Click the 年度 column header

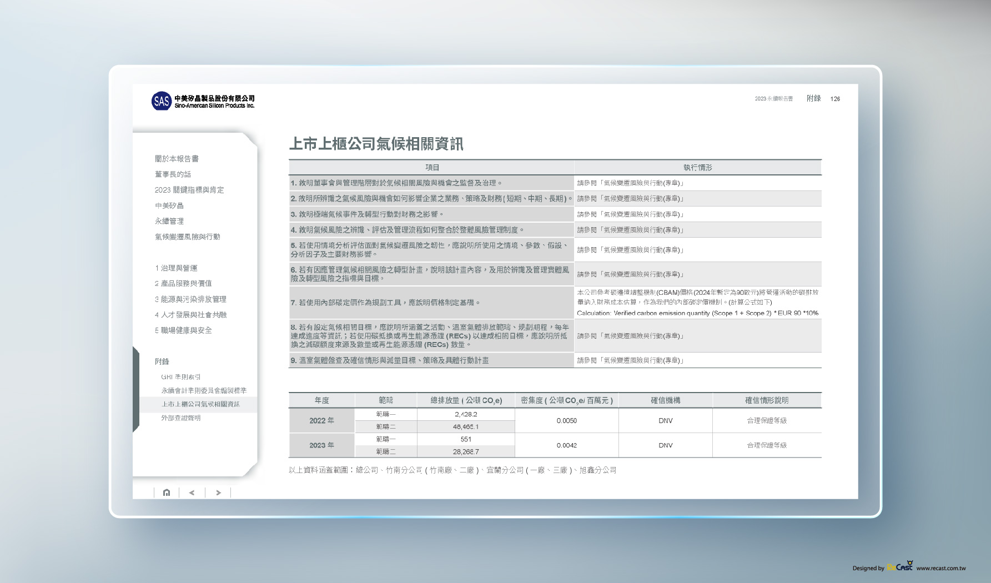(x=322, y=400)
